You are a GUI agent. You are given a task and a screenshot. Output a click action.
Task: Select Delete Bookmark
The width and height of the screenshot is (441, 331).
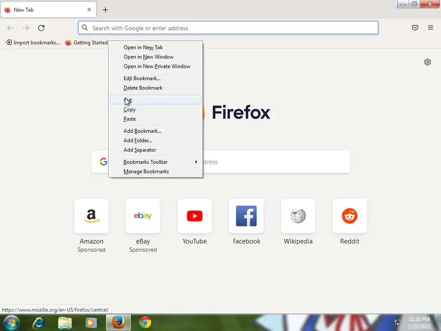[x=155, y=88]
